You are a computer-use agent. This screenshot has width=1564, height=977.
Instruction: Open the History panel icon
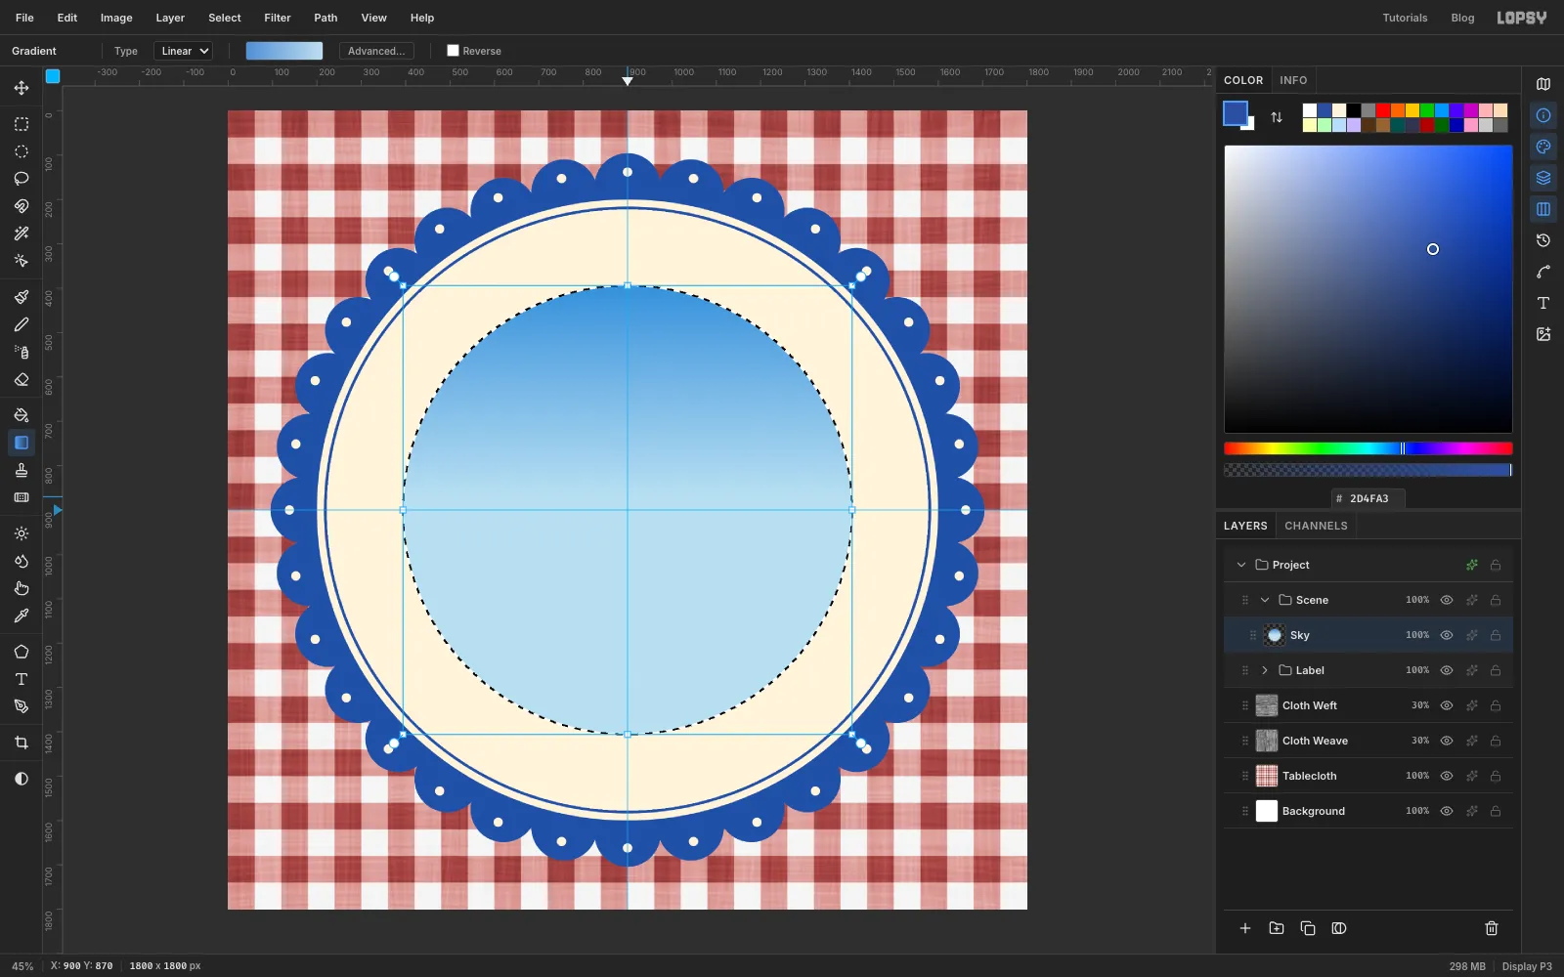click(x=1543, y=240)
